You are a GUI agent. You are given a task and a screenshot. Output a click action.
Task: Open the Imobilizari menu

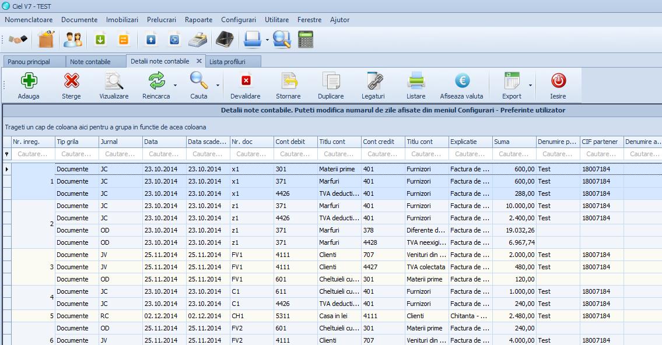[x=122, y=20]
